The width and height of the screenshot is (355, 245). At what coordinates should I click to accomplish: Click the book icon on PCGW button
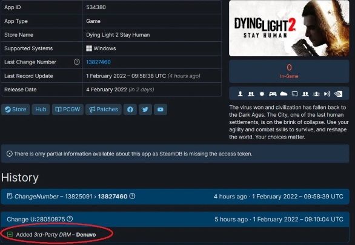click(x=58, y=109)
